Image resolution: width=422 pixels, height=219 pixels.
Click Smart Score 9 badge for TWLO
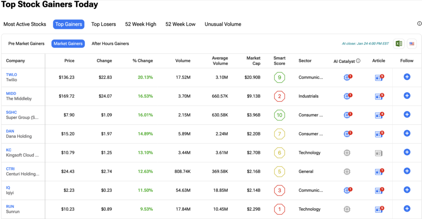(279, 77)
